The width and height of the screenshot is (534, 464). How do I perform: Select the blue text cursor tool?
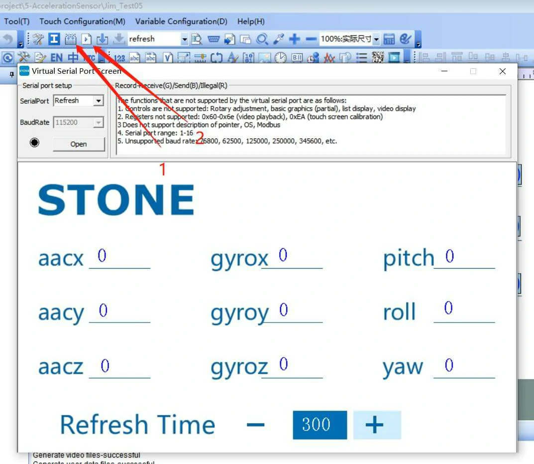(x=54, y=39)
